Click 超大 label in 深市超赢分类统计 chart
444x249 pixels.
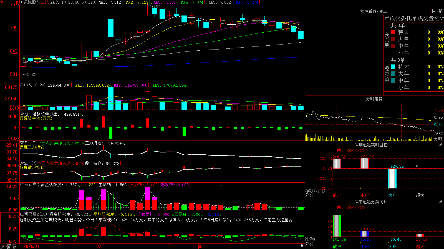pos(420,247)
